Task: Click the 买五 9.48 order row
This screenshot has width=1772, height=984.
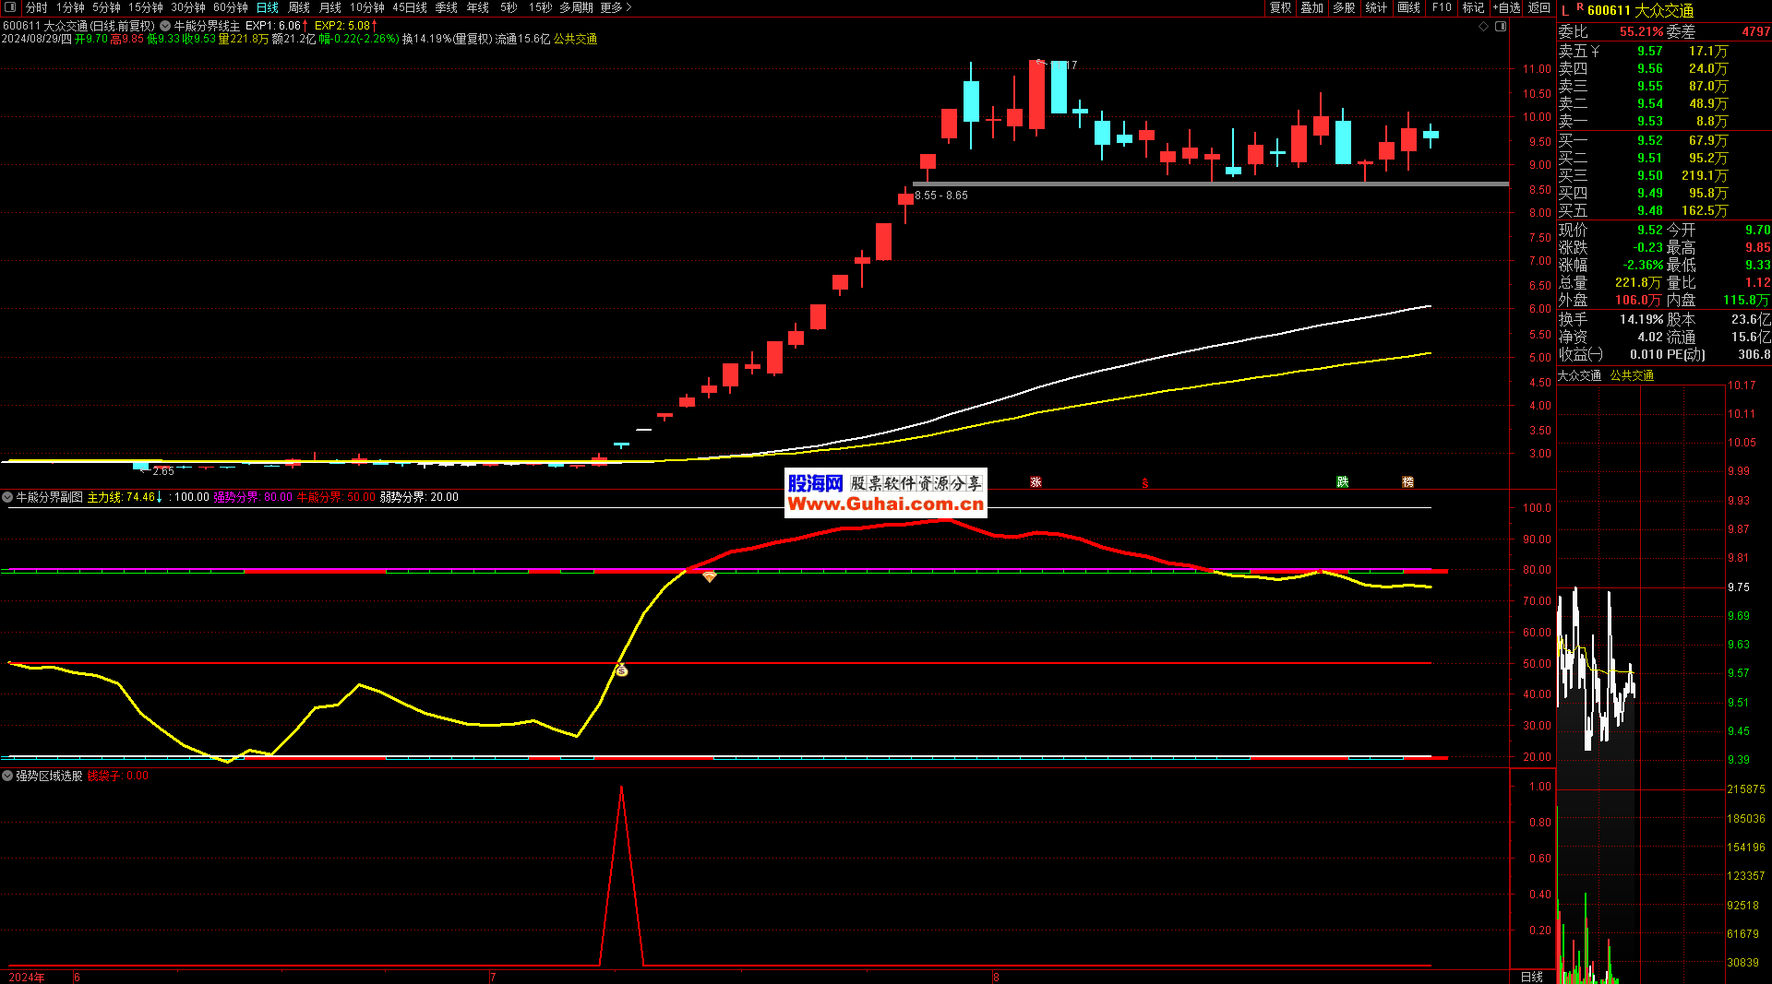Action: 1664,210
